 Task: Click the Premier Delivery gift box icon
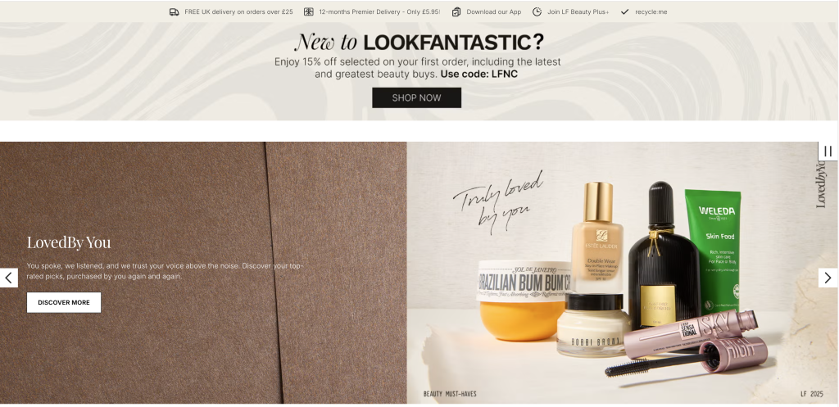(x=309, y=11)
